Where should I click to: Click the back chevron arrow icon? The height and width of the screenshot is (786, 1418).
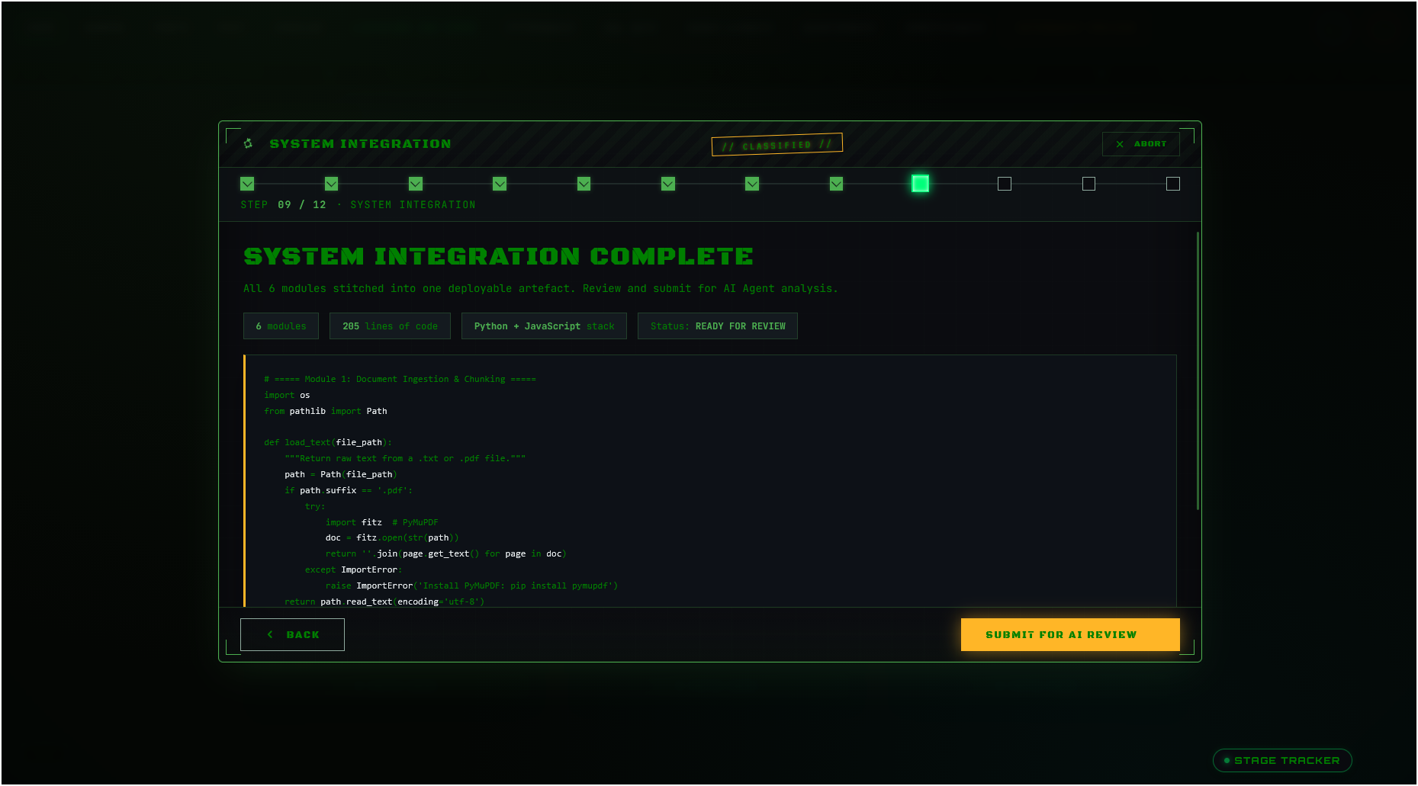pos(270,634)
